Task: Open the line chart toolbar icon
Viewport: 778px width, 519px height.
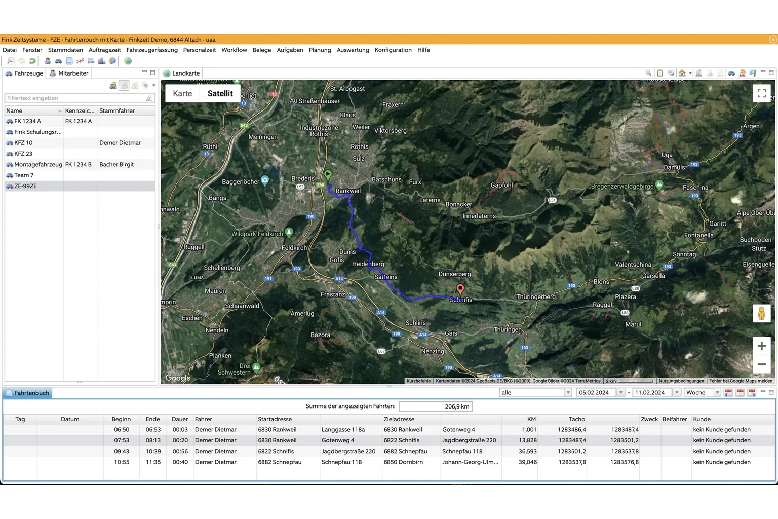Action: 80,61
